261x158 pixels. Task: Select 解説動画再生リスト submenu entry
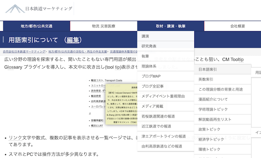[223, 119]
